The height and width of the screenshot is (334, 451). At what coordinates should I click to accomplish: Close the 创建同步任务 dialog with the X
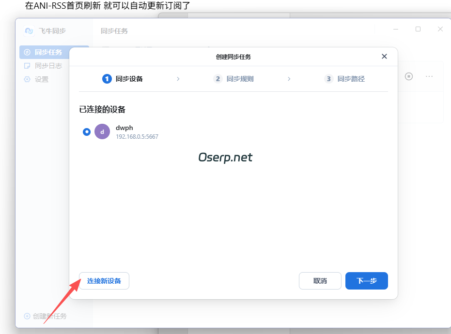(384, 56)
